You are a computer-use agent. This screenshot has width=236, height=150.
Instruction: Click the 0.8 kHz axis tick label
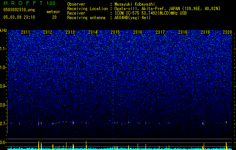pyautogui.click(x=3, y=105)
